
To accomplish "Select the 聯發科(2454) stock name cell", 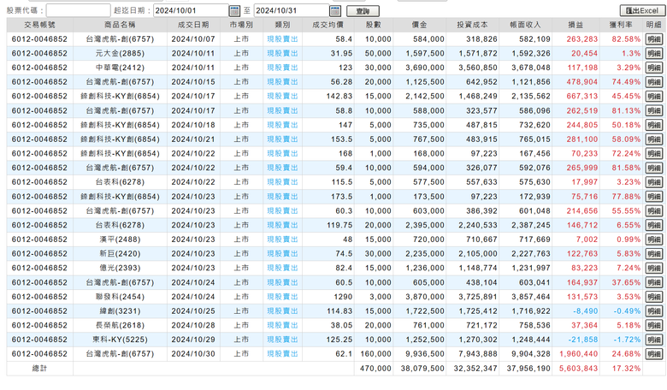I will 120,297.
